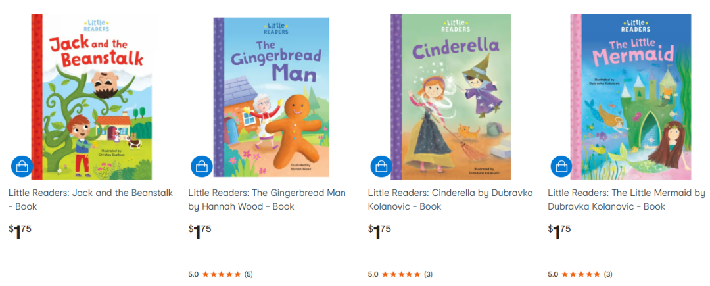This screenshot has width=710, height=286.
Task: Open Little Readers: Jack and the Beanstalk title link
Action: (x=91, y=200)
